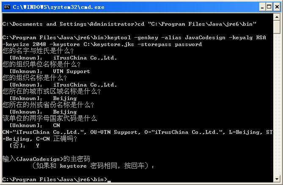Click the first iTrusChina Co.,Ltd. answer
Image resolution: width=283 pixels, height=185 pixels.
(x=85, y=58)
